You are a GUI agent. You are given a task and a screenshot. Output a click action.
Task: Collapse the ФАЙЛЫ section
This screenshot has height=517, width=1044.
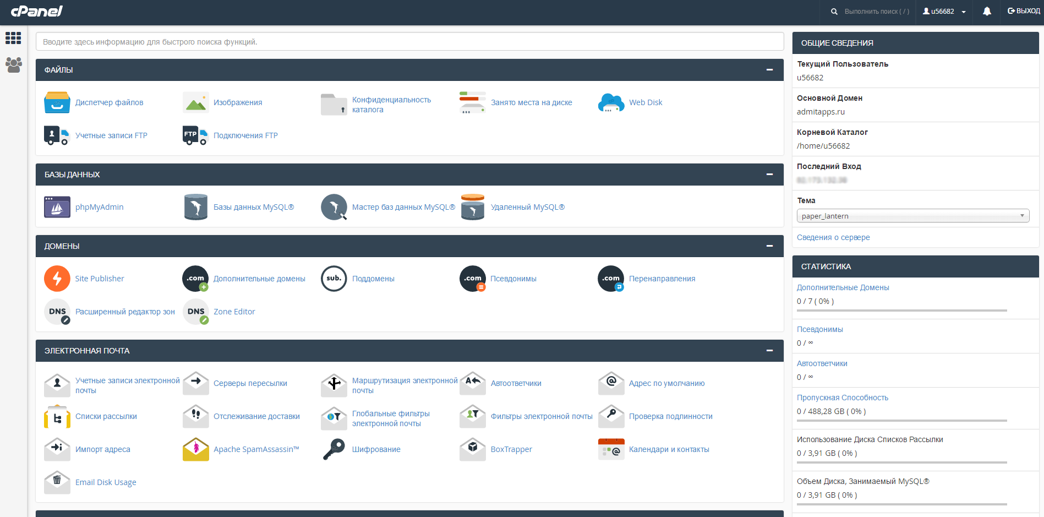[769, 70]
